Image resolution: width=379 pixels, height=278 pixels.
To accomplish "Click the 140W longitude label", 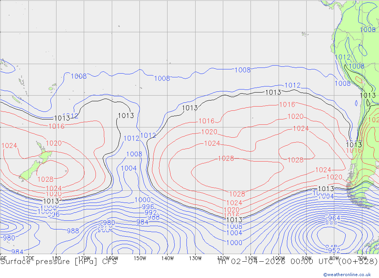I will tap(168, 258).
